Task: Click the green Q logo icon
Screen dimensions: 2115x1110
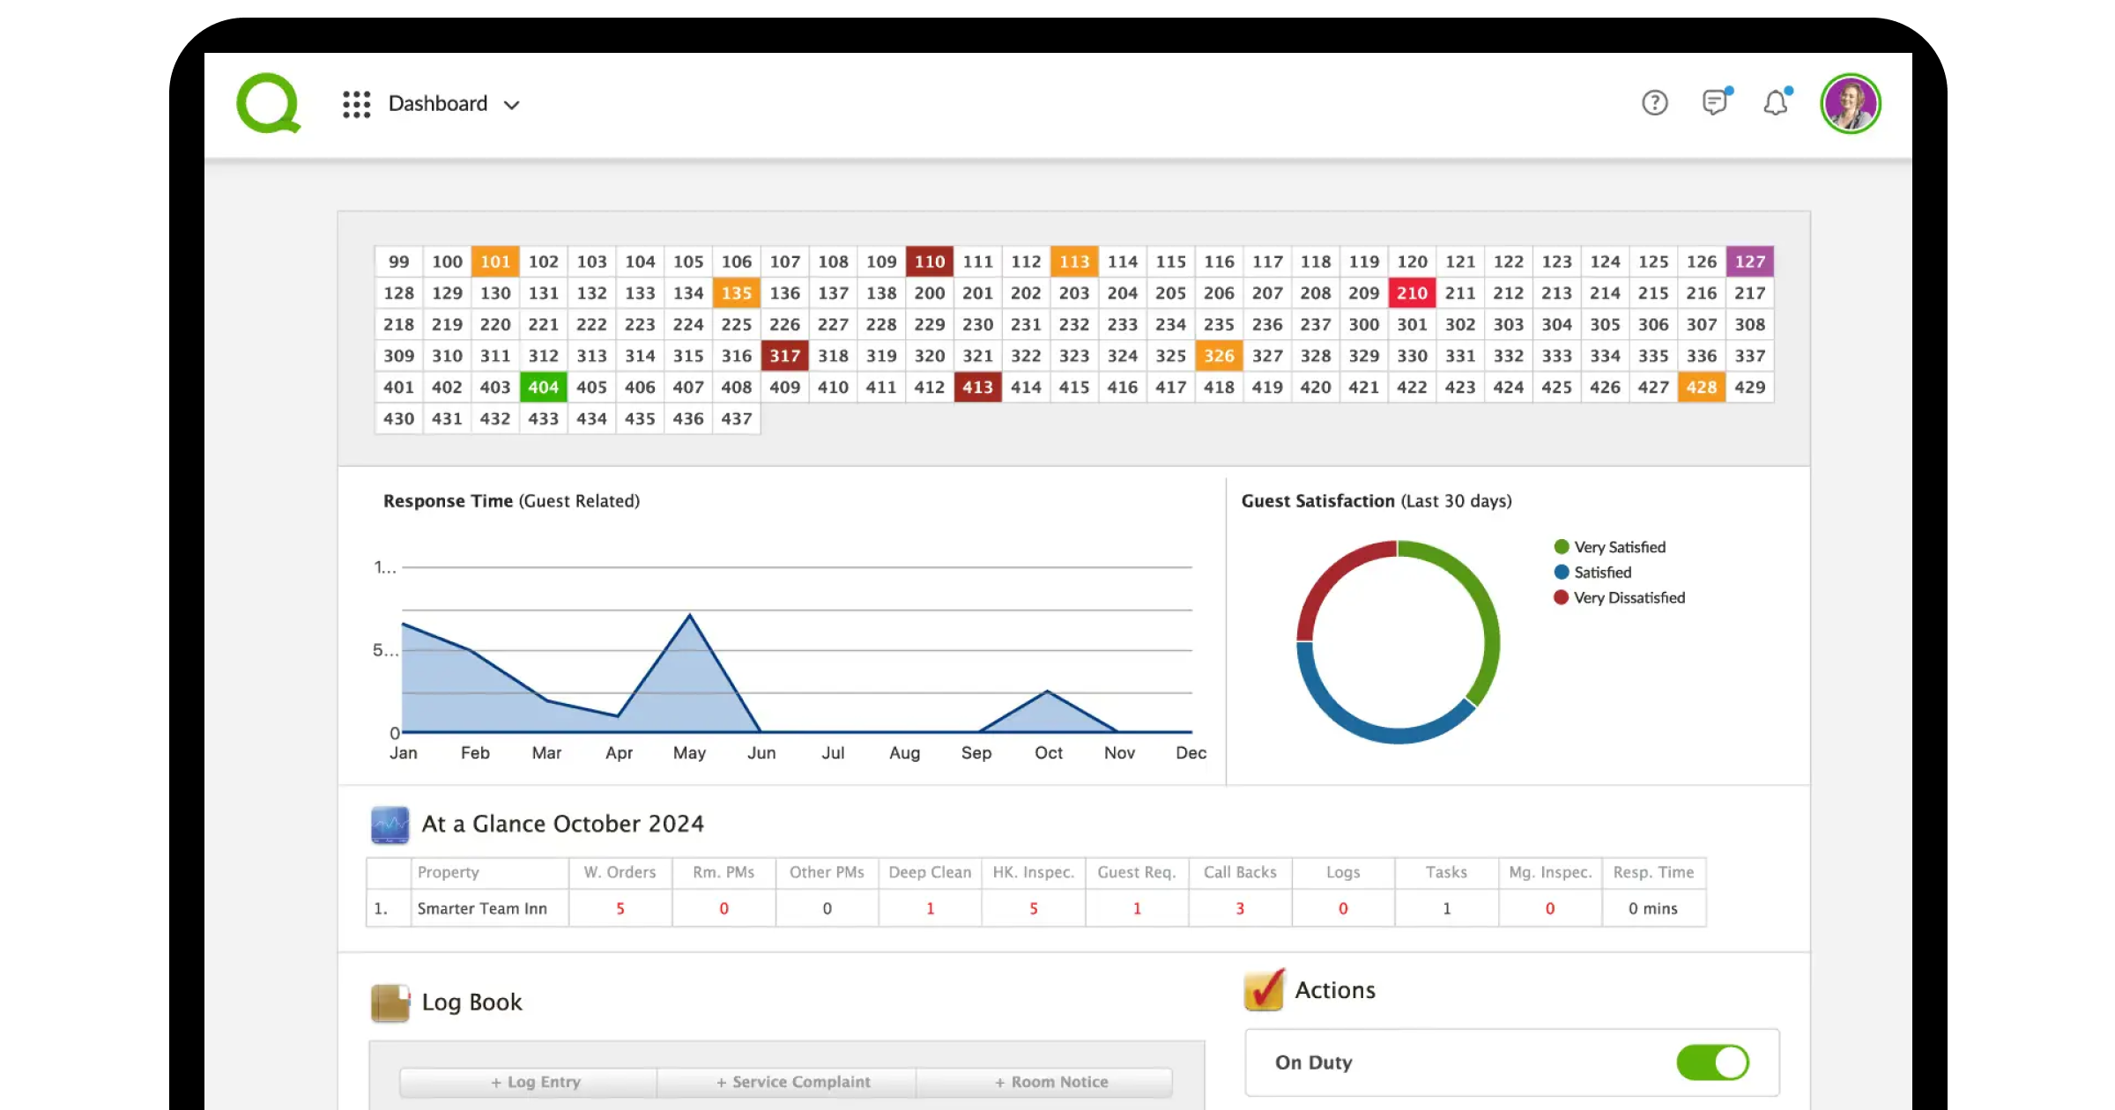Action: 269,103
